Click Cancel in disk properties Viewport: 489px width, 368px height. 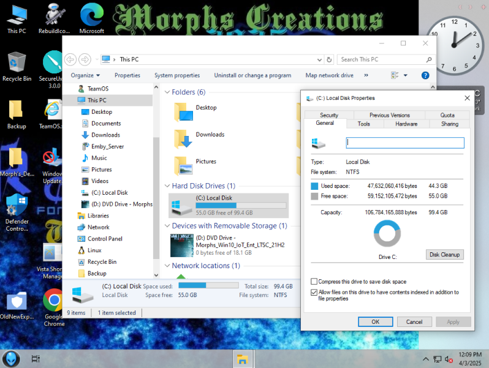414,321
